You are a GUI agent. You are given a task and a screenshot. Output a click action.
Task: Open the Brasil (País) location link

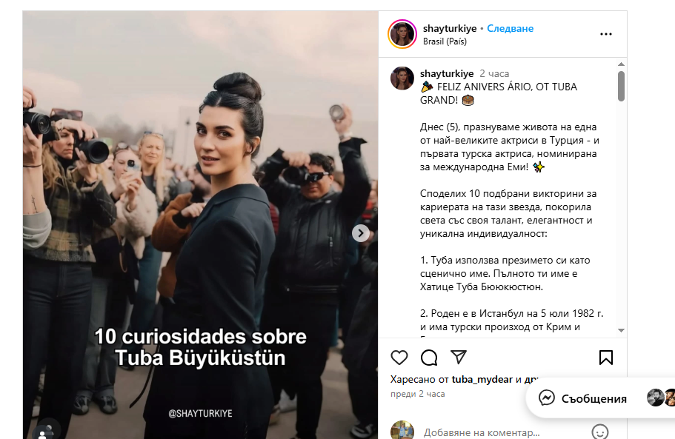click(445, 41)
